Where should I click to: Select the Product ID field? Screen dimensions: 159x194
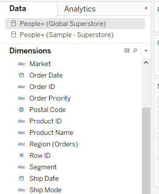(x=46, y=121)
